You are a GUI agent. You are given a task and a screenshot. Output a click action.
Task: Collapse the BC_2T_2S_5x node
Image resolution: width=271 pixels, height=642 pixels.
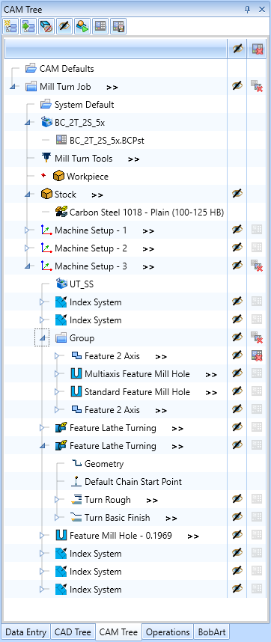tap(28, 123)
